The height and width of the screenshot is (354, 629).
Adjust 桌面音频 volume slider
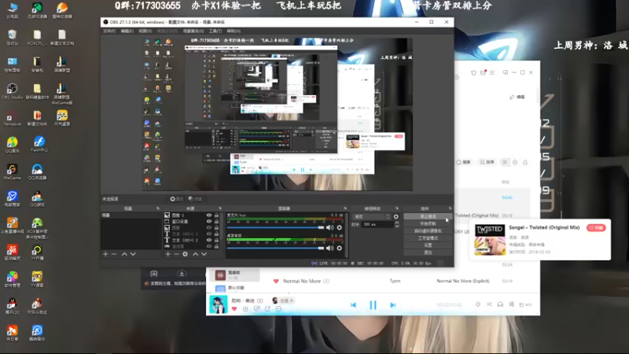coord(275,248)
